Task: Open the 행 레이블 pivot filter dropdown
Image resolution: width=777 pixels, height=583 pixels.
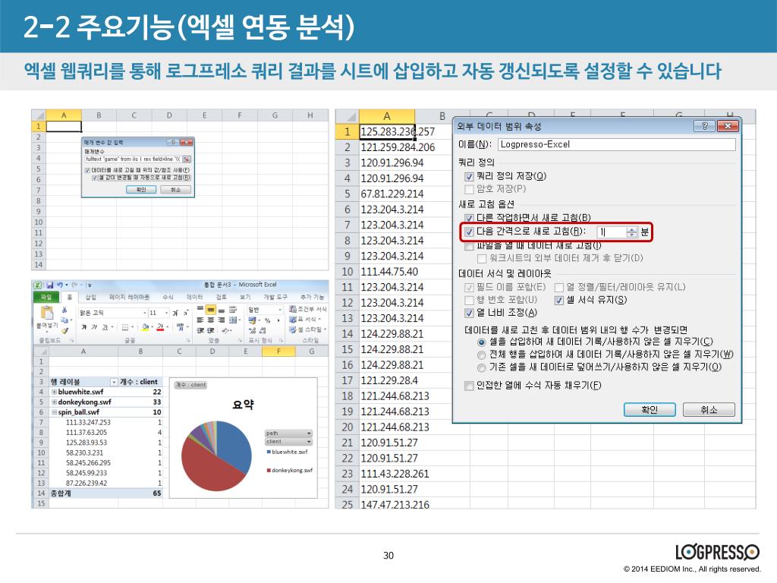Action: 114,383
